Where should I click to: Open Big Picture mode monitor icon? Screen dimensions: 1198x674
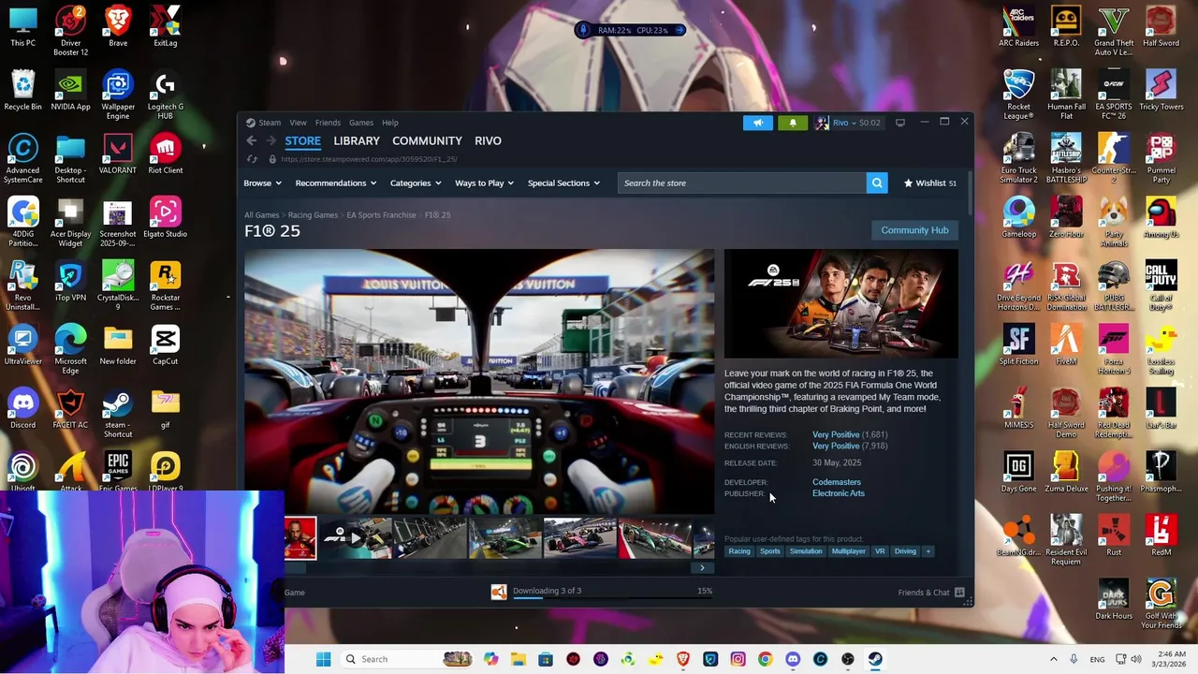900,123
